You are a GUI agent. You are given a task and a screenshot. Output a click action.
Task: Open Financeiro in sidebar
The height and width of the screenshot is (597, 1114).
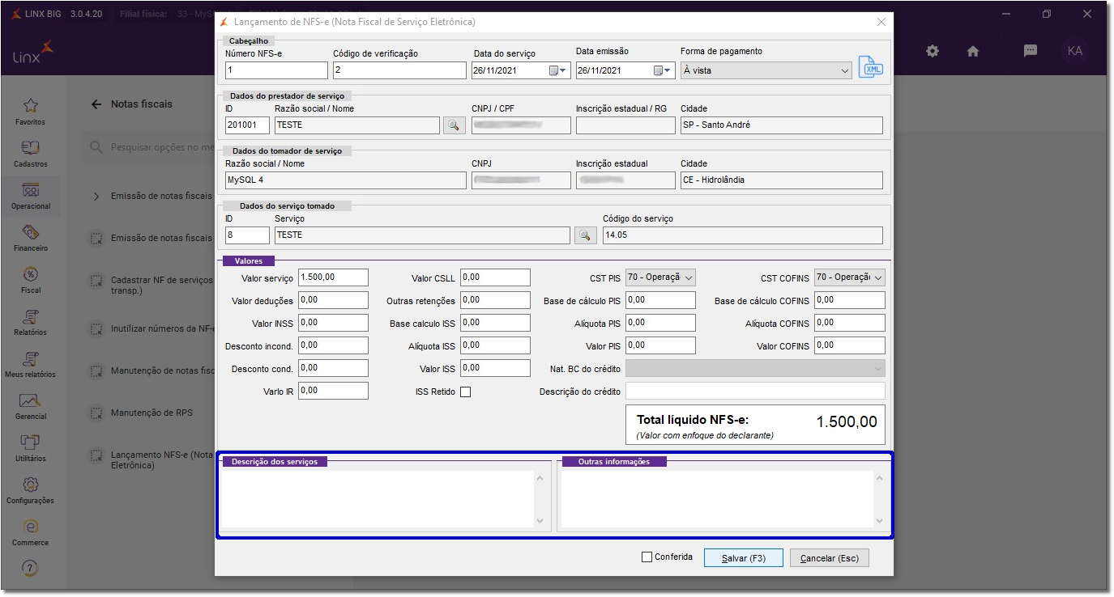point(31,238)
